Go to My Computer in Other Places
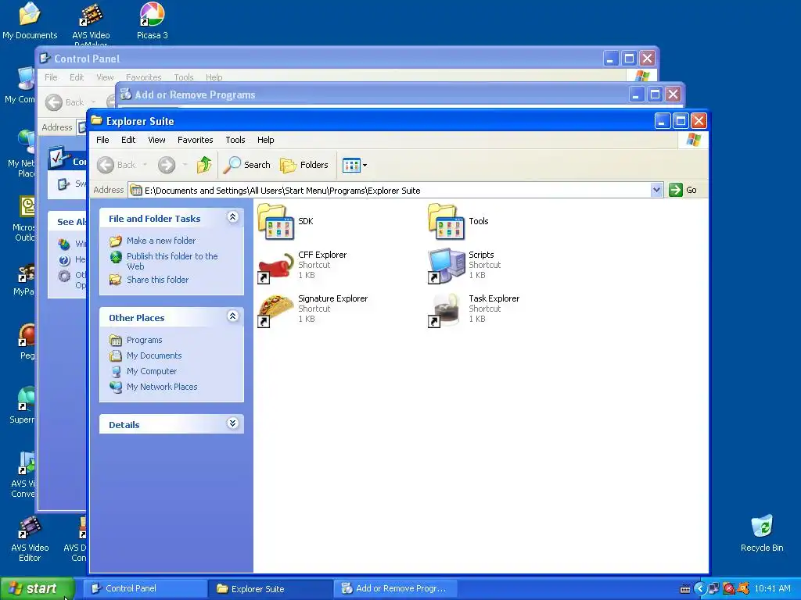This screenshot has width=801, height=600. [152, 371]
